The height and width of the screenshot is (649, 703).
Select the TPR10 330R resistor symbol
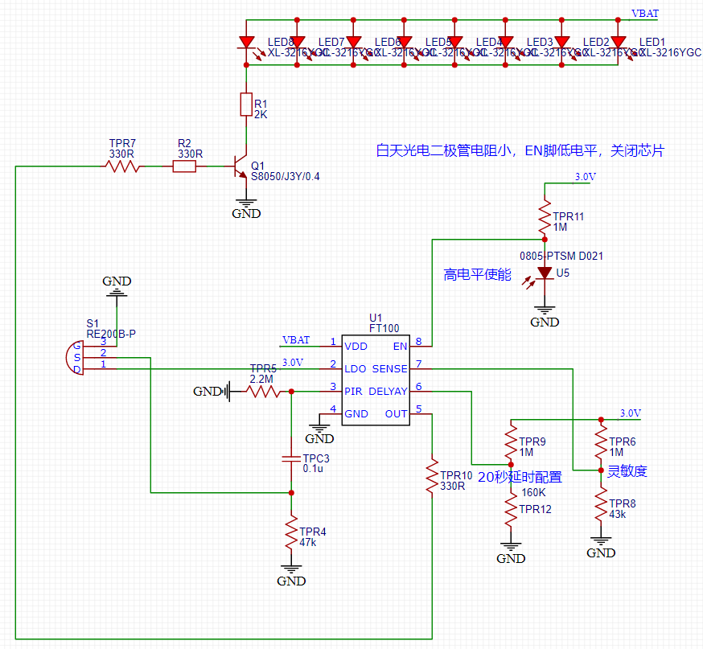click(432, 476)
